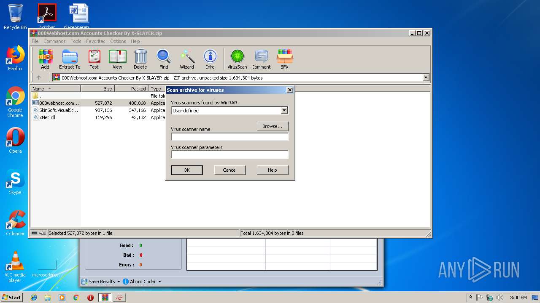
Task: Open the Wizard tool icon
Action: click(x=187, y=59)
